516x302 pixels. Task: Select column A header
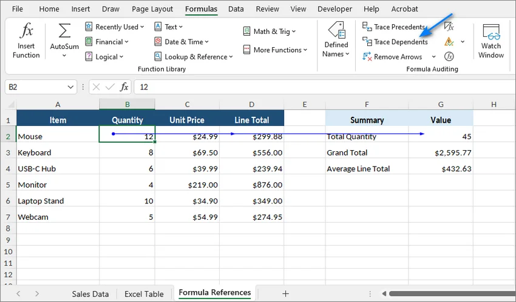[x=58, y=105]
